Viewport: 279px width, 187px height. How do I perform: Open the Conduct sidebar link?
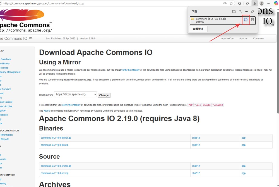(5, 89)
